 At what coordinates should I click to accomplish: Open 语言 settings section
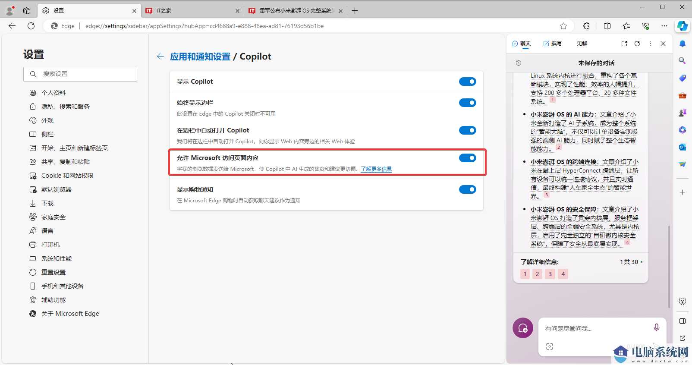[x=47, y=231]
